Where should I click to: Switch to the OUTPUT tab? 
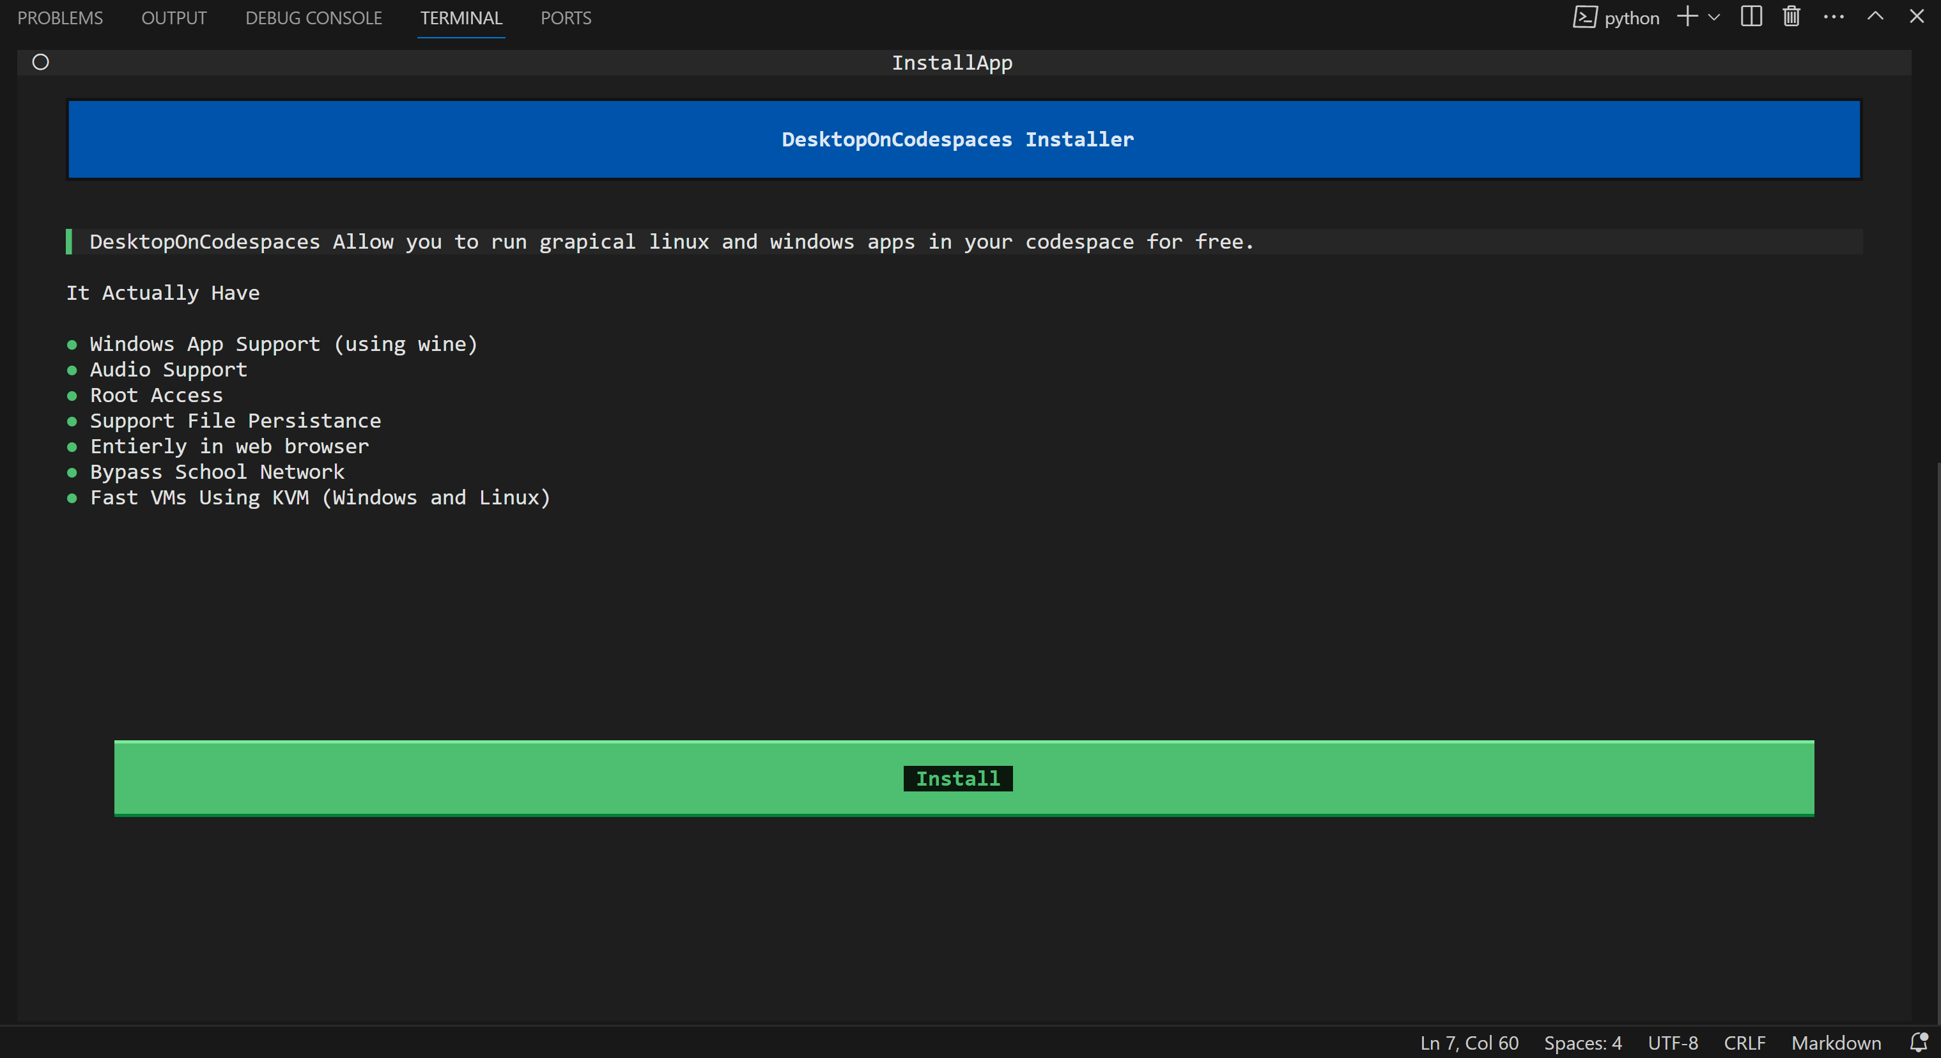(x=174, y=18)
